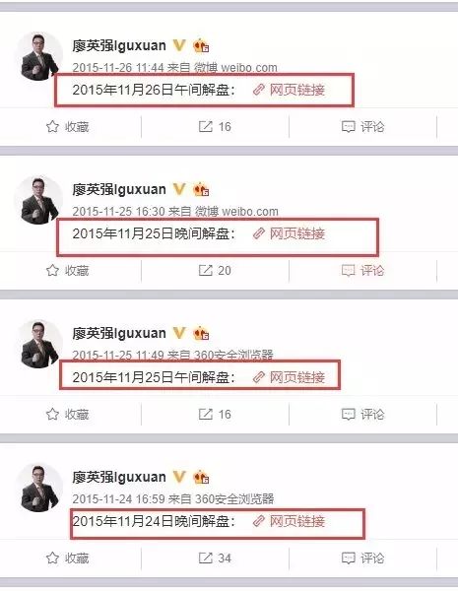
Task: Click the repost icon showing 16 on the 2015-11-26 post
Action: 206,127
